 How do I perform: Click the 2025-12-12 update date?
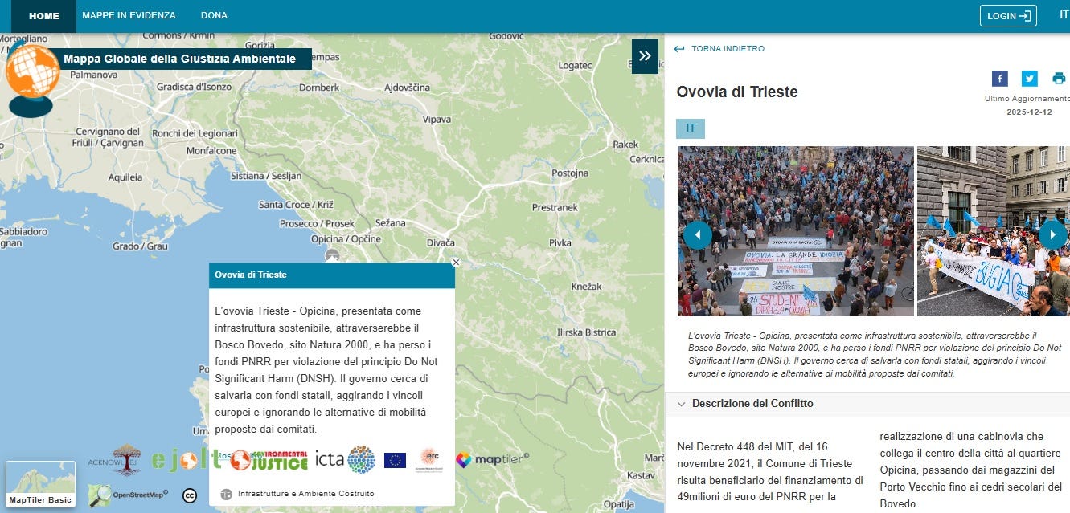click(1029, 112)
